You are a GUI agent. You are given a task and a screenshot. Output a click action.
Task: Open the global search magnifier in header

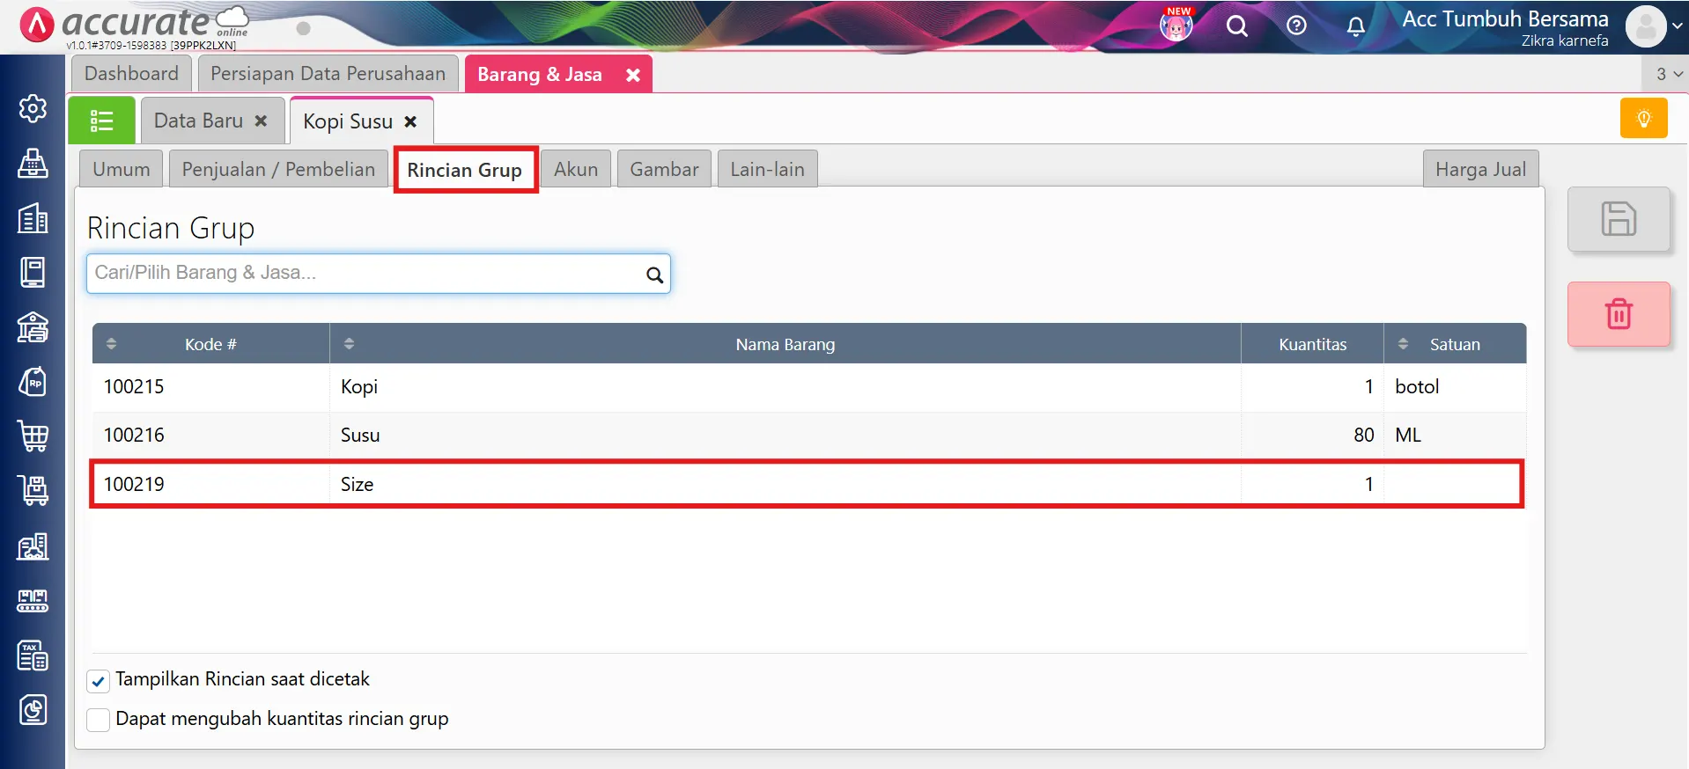coord(1236,26)
